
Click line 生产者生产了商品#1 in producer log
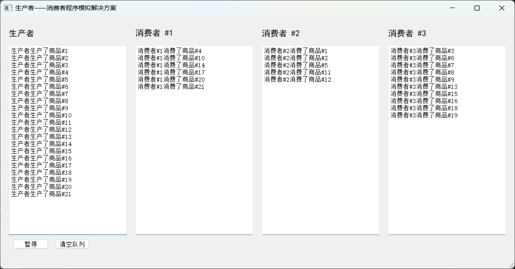pyautogui.click(x=40, y=51)
